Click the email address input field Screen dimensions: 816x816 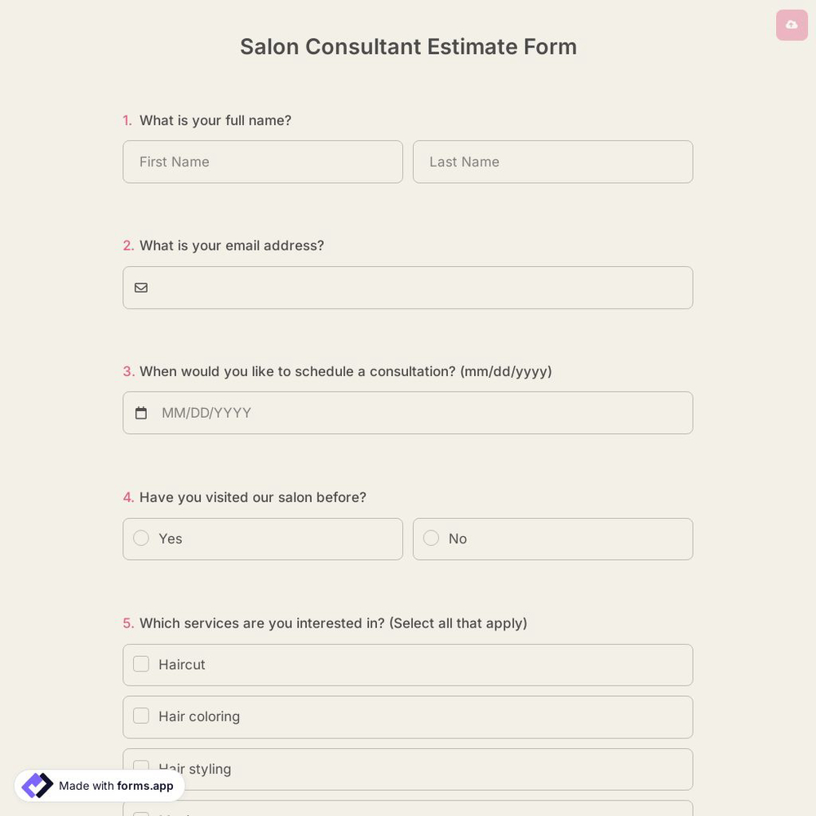pos(408,287)
